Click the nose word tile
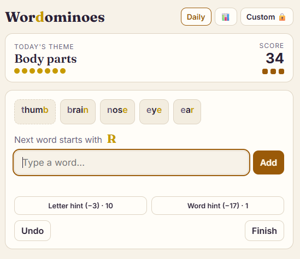300x259 pixels. point(117,112)
